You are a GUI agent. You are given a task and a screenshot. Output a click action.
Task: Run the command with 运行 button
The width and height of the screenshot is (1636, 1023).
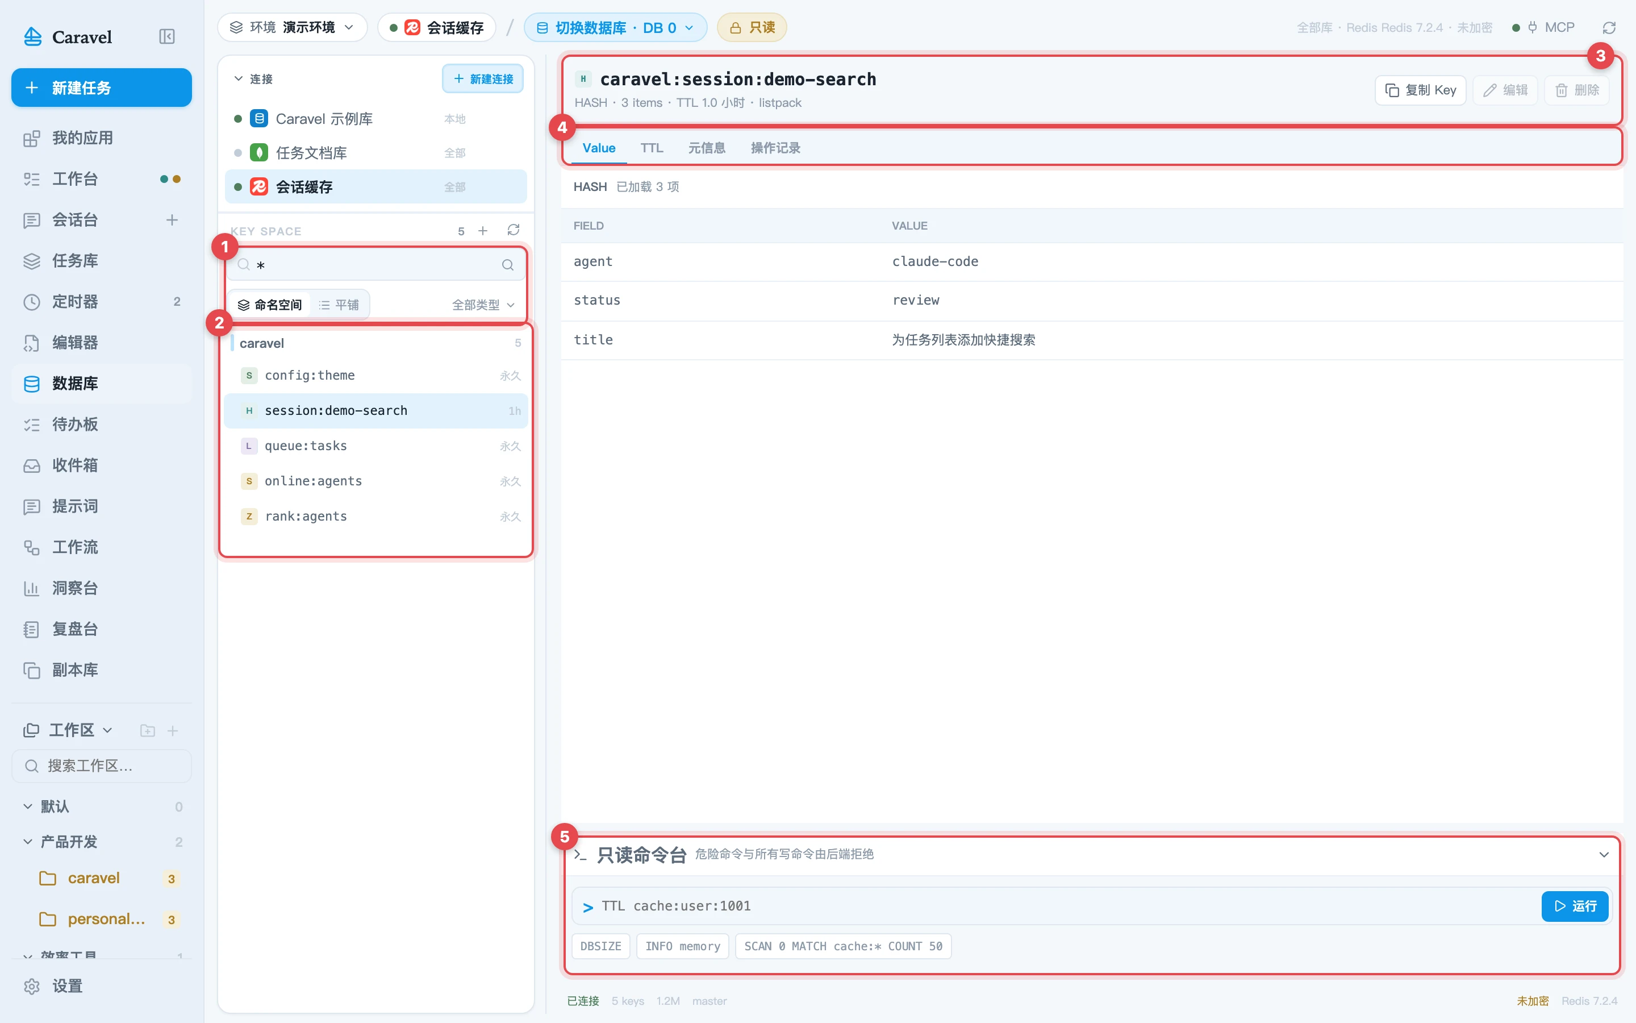tap(1575, 906)
